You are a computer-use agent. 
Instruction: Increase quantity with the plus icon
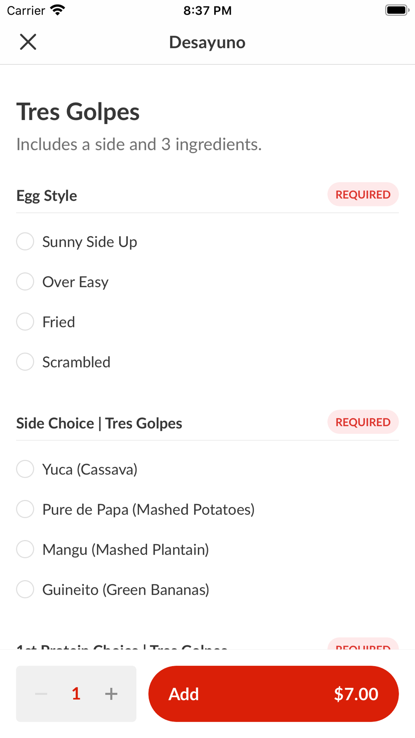[111, 694]
